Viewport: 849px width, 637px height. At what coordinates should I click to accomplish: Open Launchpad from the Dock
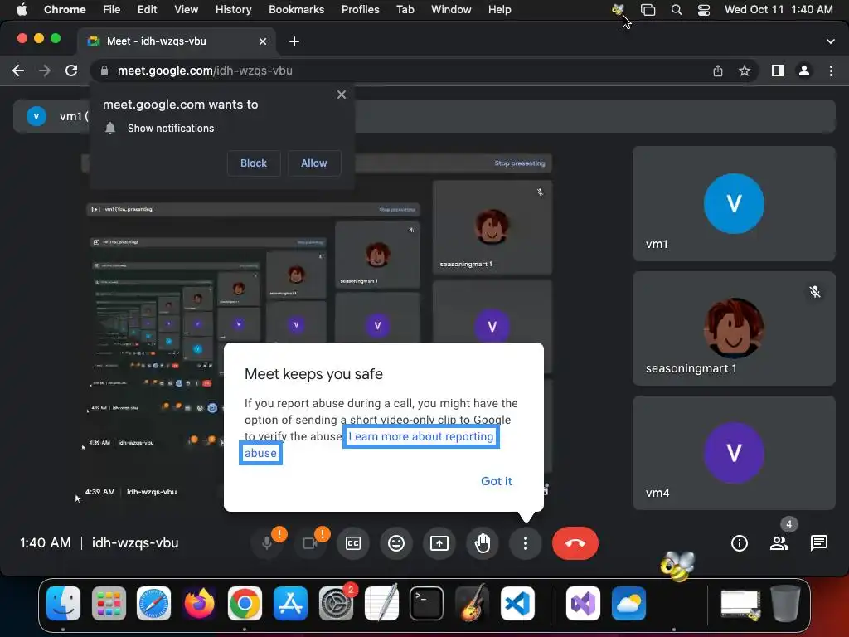coord(109,603)
